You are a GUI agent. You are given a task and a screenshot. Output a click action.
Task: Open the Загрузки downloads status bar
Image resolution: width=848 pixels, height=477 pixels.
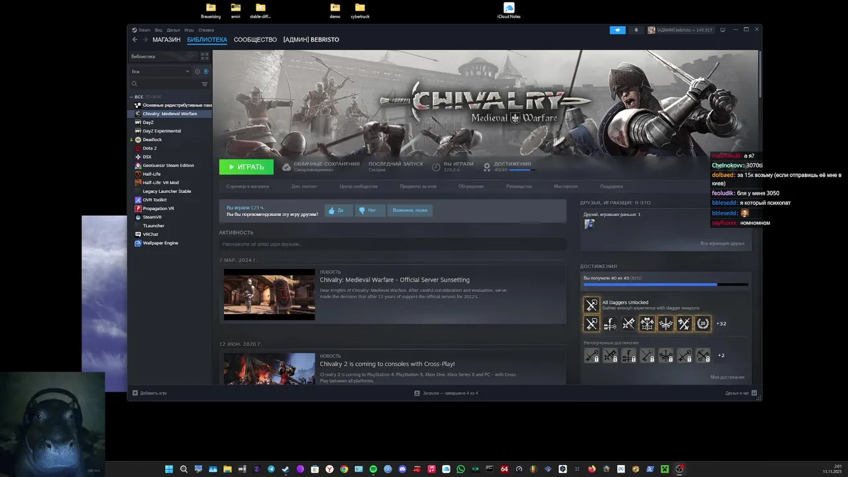click(446, 393)
